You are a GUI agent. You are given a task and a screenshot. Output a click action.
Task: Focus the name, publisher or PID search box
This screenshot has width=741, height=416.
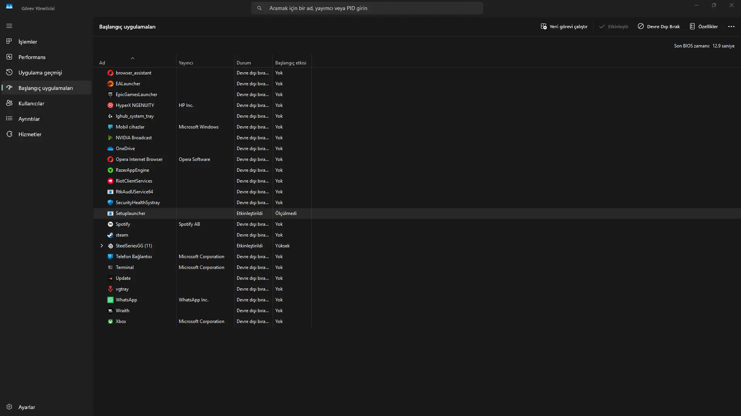click(x=367, y=8)
